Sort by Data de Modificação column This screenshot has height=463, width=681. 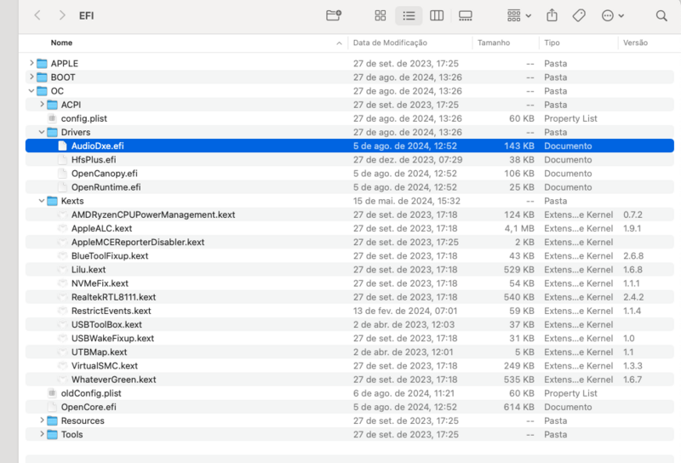[x=390, y=43]
